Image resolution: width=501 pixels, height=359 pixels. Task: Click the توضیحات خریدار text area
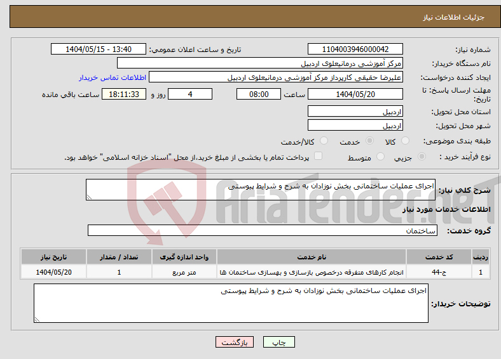point(231,303)
